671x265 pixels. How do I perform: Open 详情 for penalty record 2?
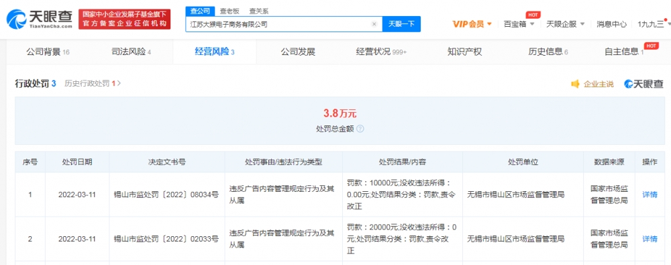(x=650, y=239)
